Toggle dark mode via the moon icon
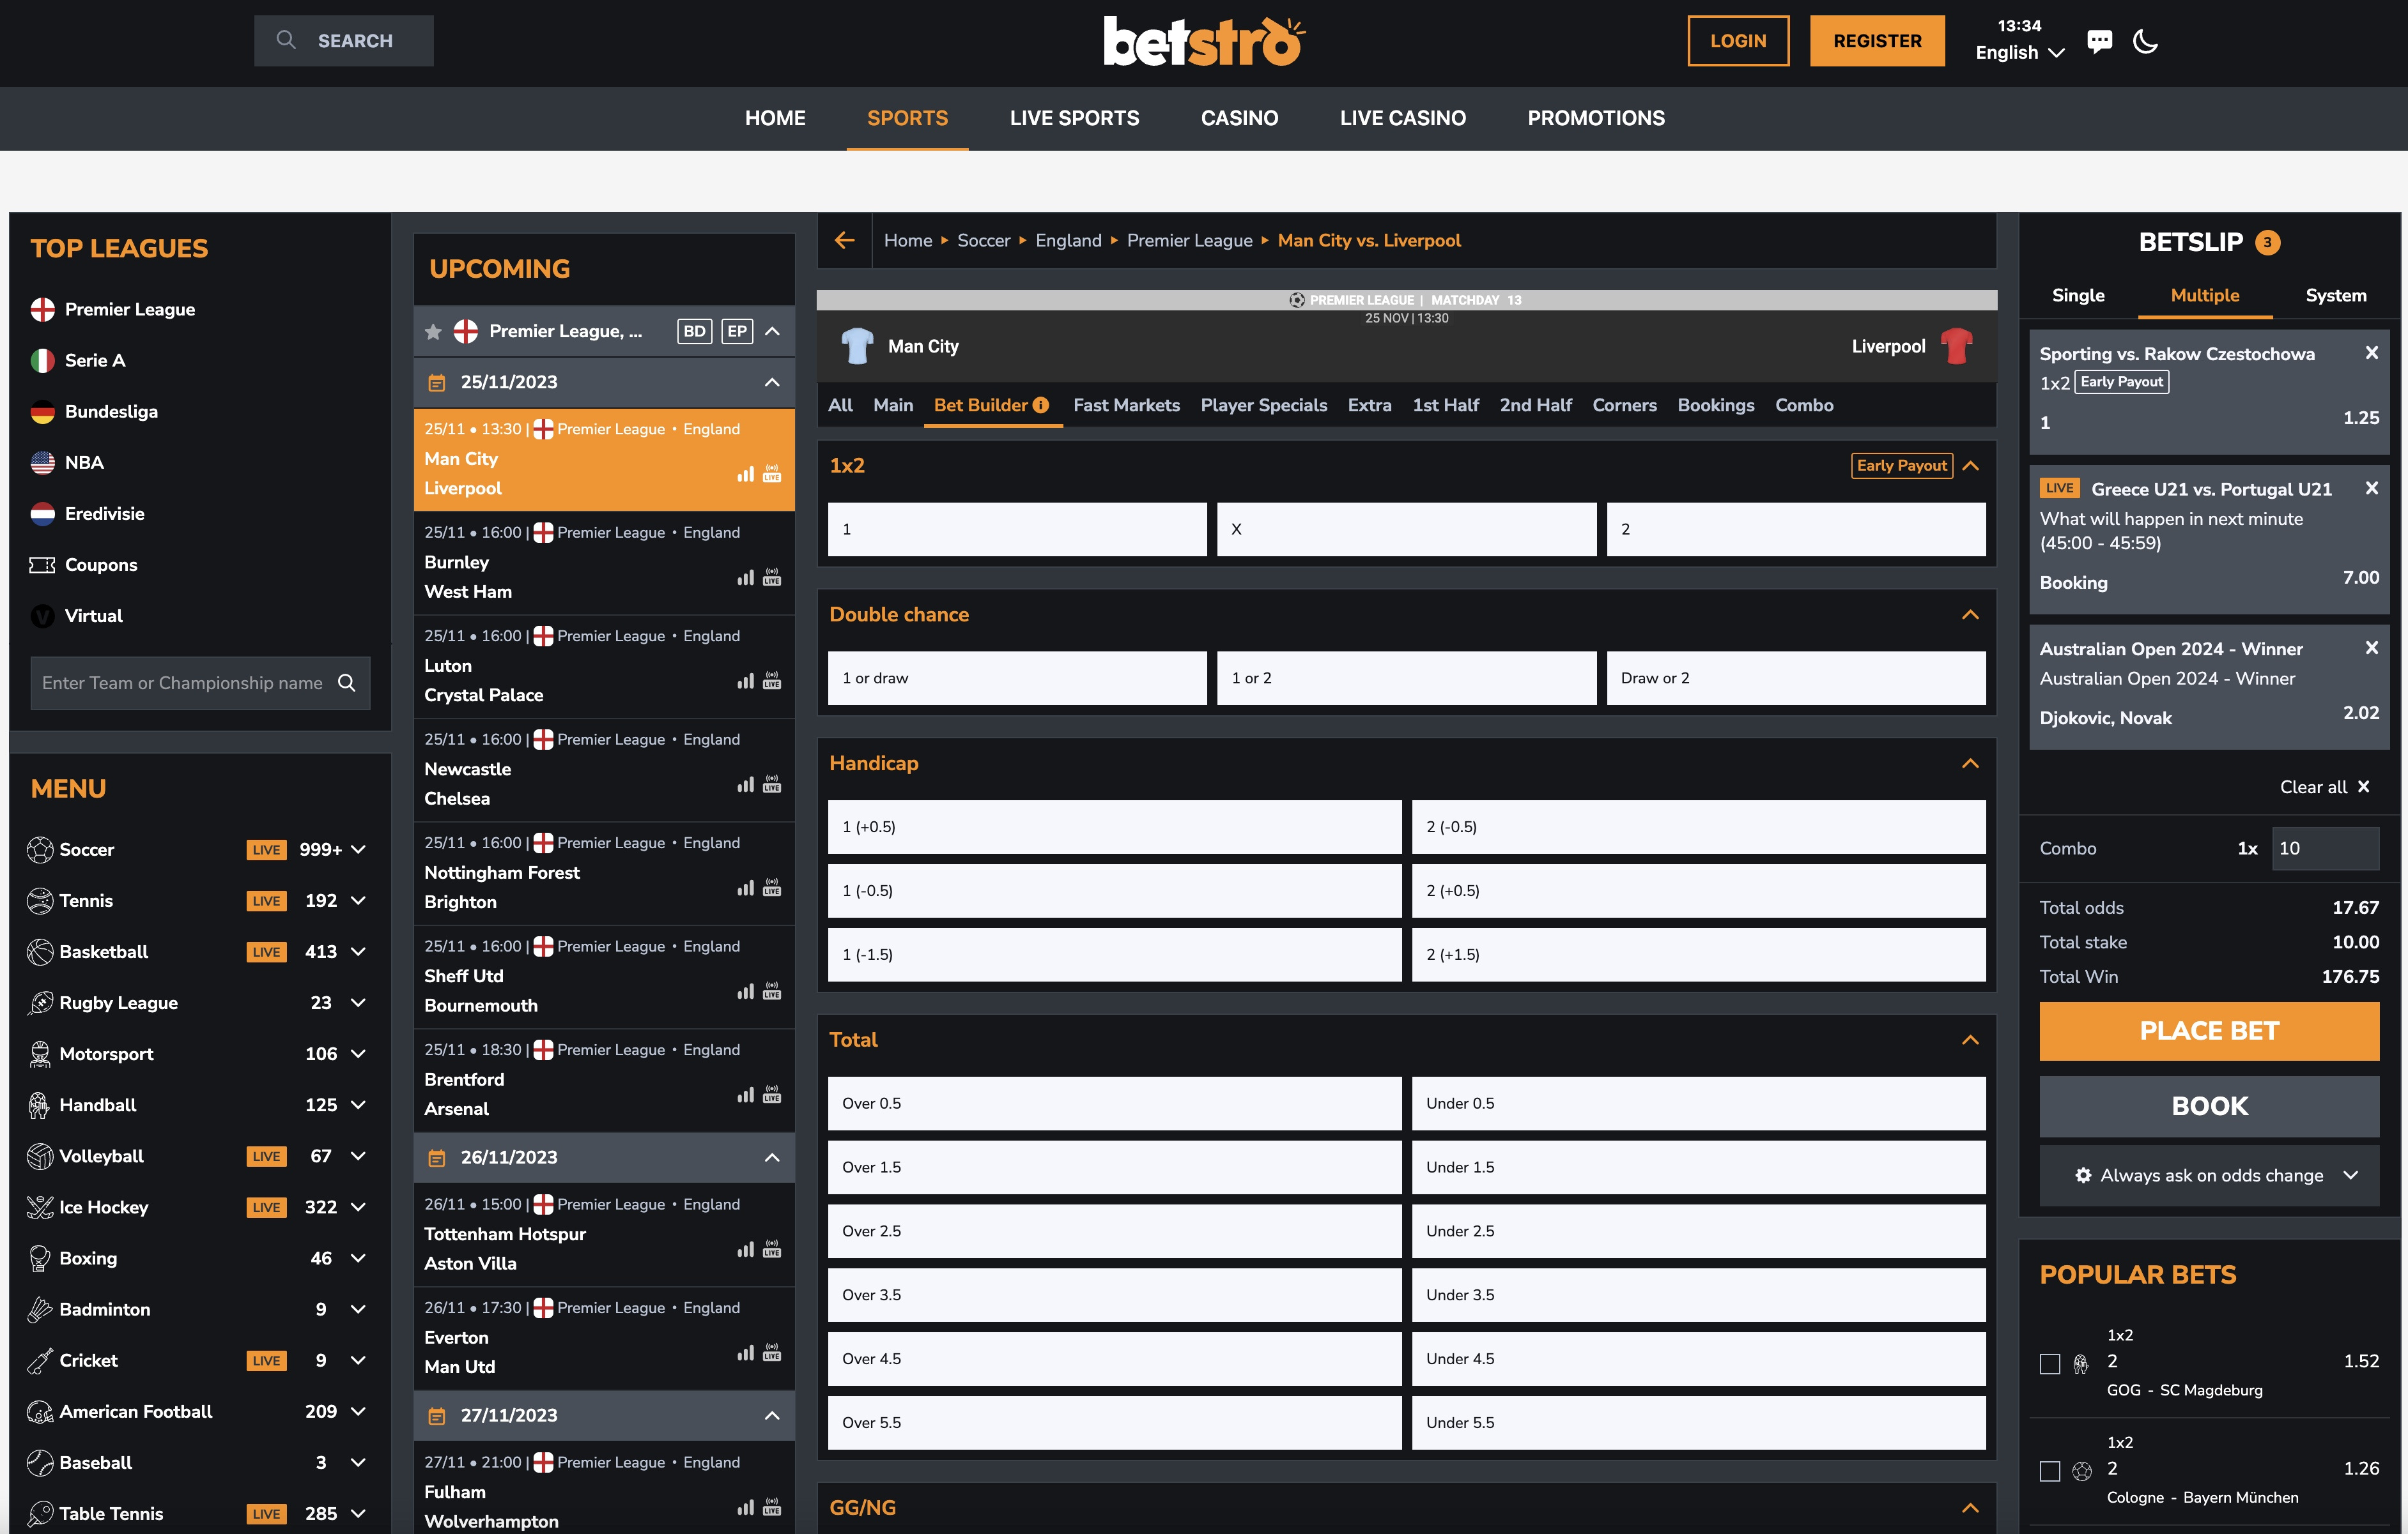Viewport: 2408px width, 1534px height. point(2147,41)
